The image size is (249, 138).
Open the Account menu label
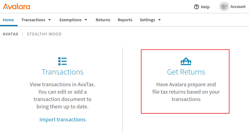[238, 7]
